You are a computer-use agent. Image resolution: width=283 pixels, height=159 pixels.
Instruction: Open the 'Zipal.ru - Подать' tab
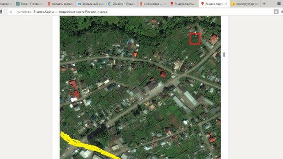pyautogui.click(x=122, y=4)
